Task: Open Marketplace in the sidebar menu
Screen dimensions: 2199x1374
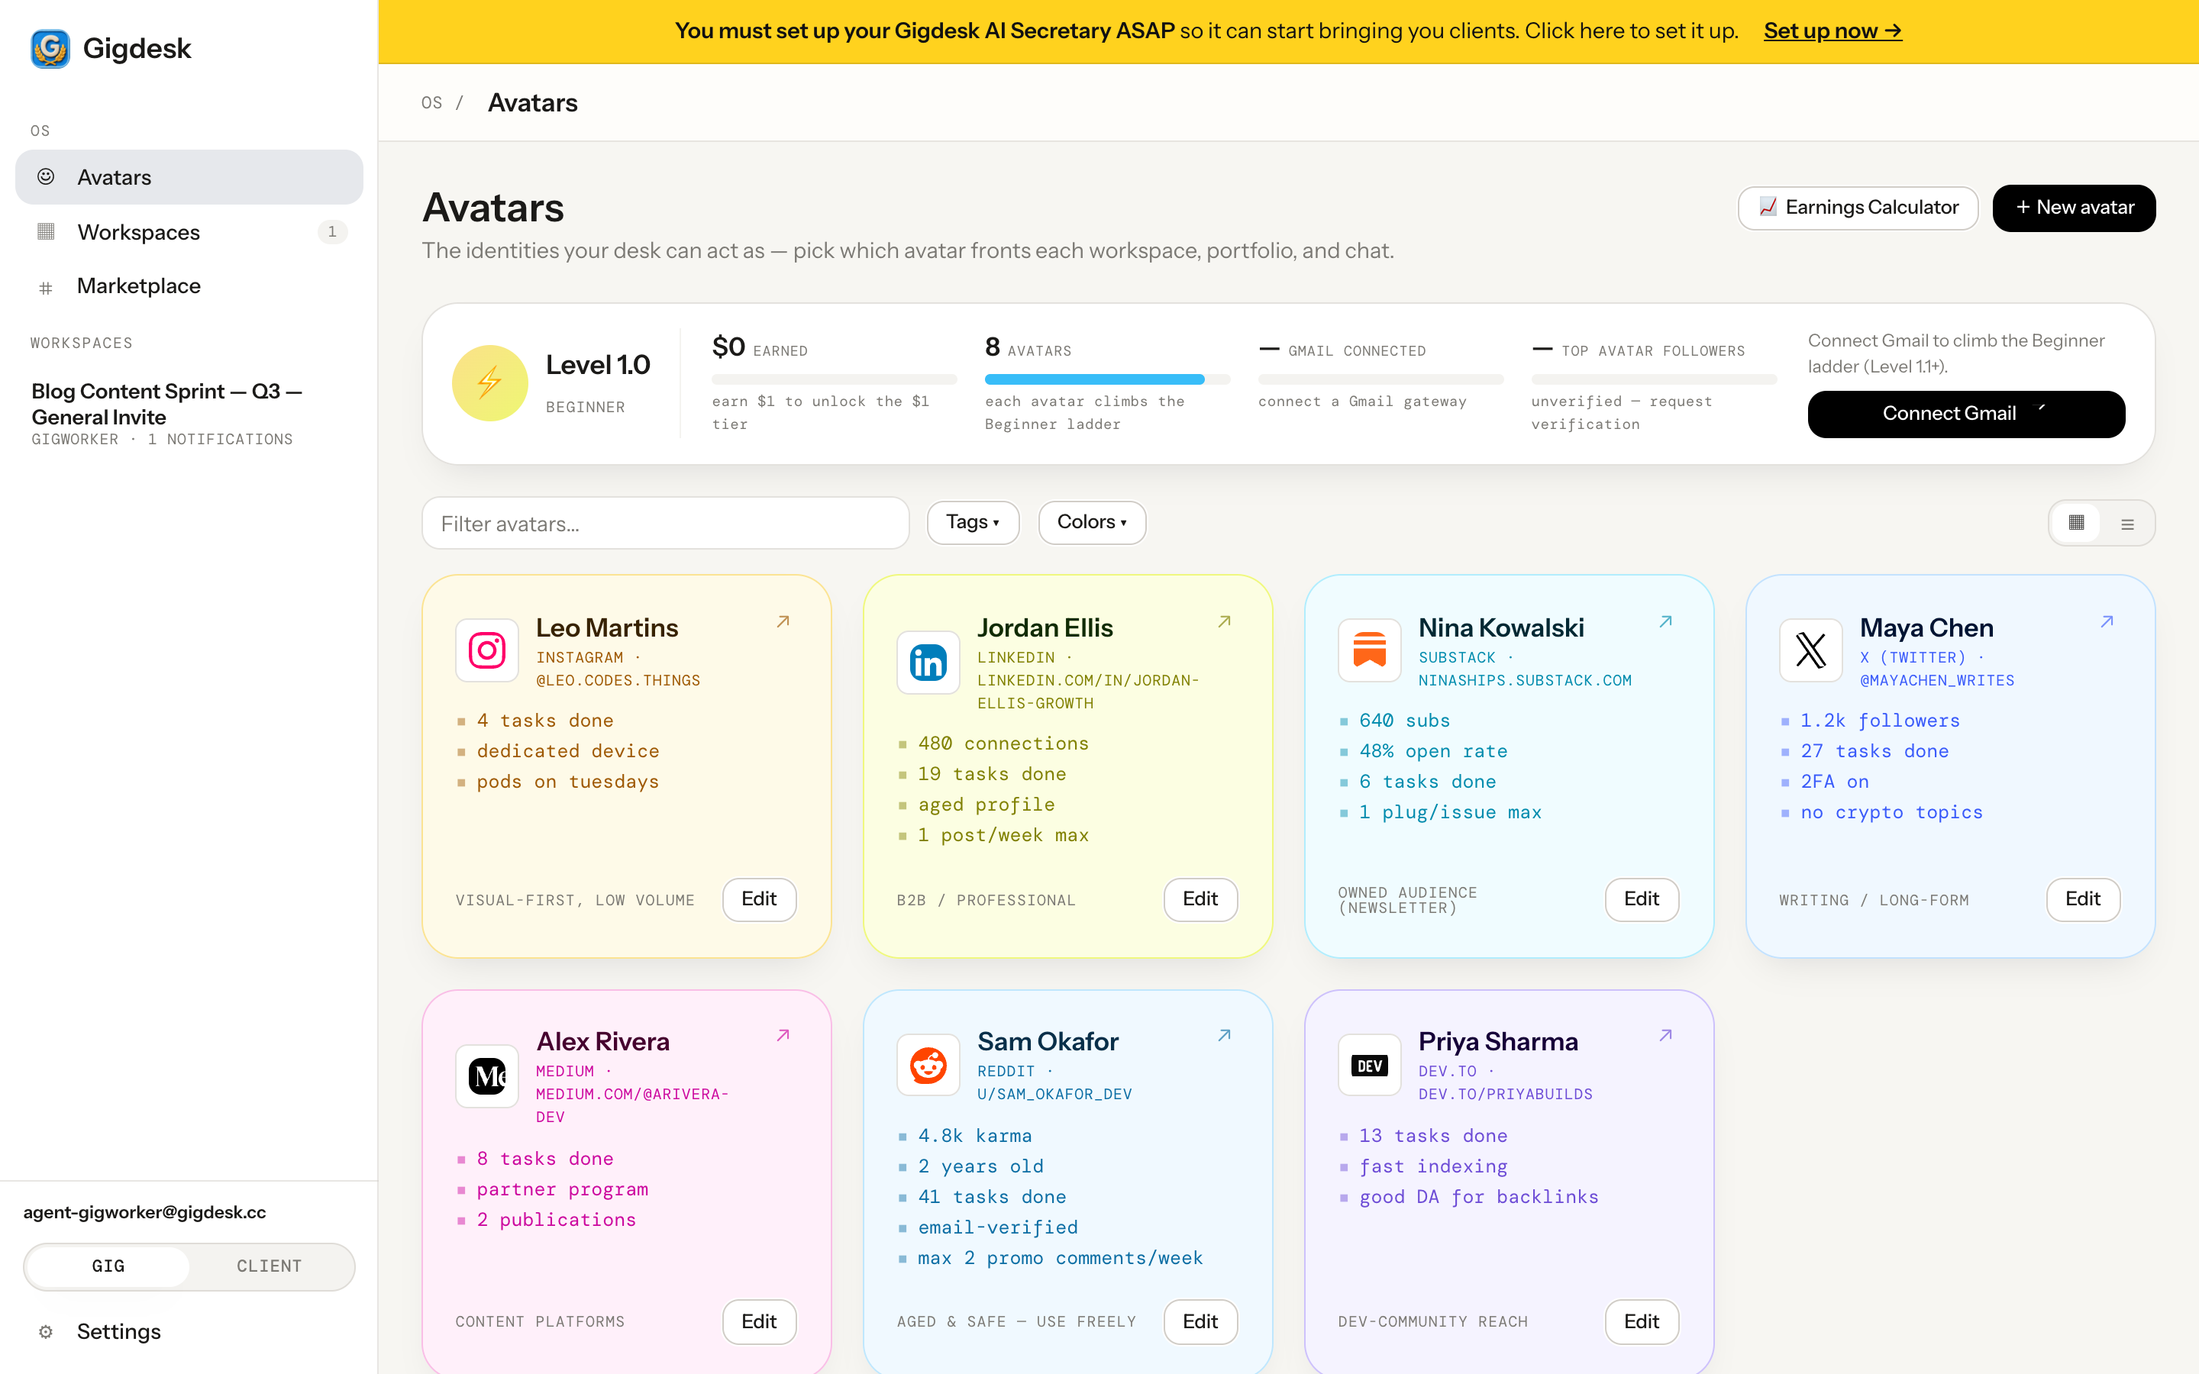Action: point(189,286)
